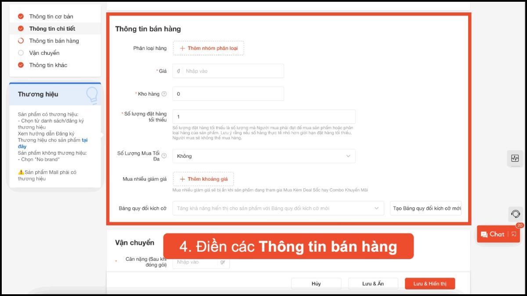Click the chevron in the Không dropdown

(348, 156)
